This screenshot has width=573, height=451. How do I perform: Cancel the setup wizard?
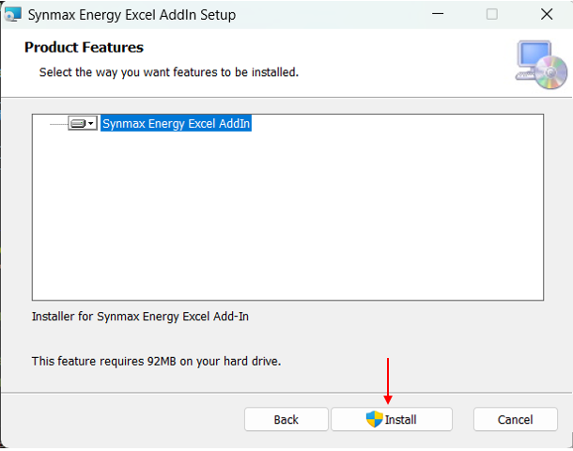coord(516,419)
